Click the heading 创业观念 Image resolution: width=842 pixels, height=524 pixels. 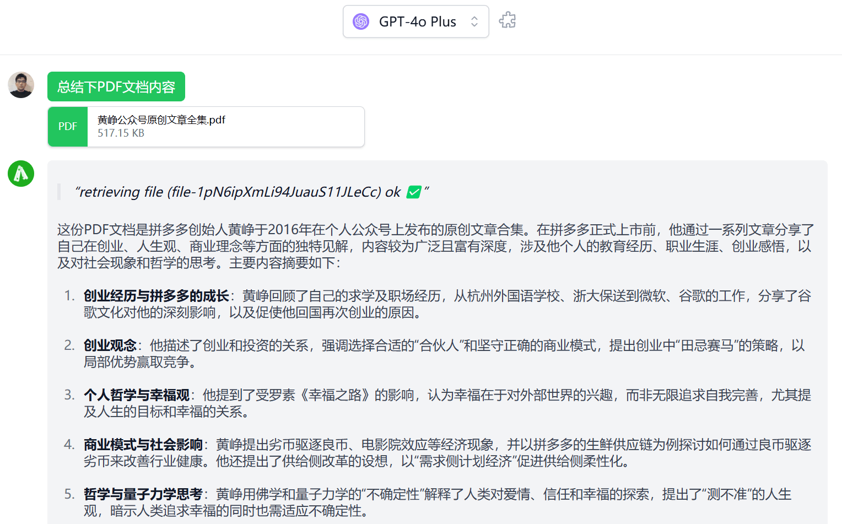(x=110, y=345)
